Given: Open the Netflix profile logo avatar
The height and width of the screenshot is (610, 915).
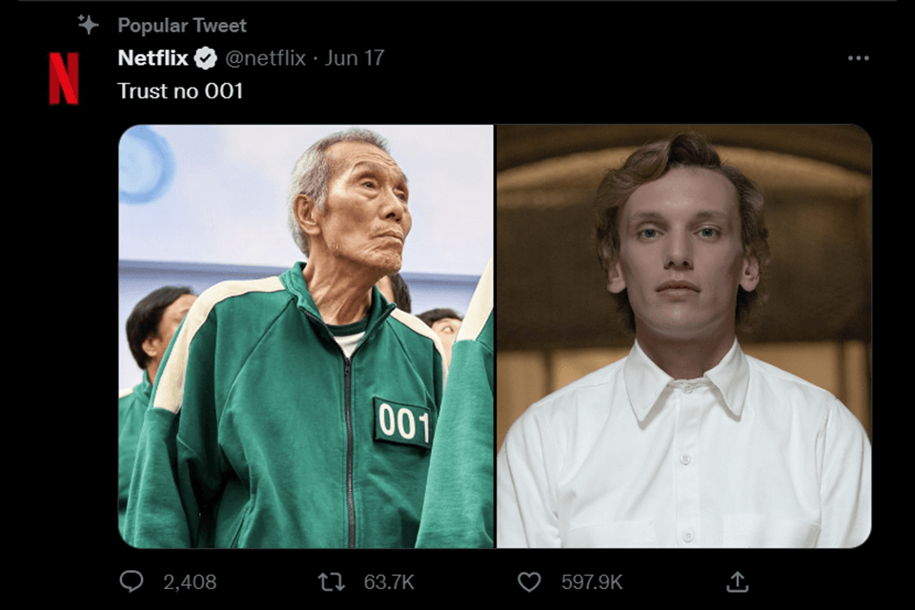Looking at the screenshot, I should [x=64, y=77].
